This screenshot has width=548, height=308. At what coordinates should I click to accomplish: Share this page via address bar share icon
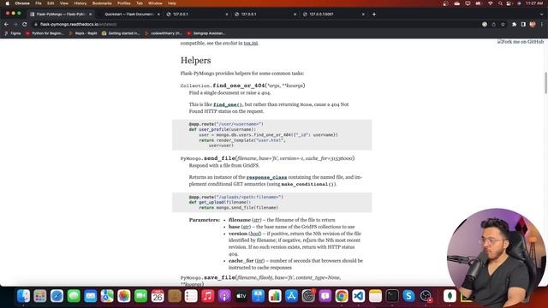[x=494, y=25]
